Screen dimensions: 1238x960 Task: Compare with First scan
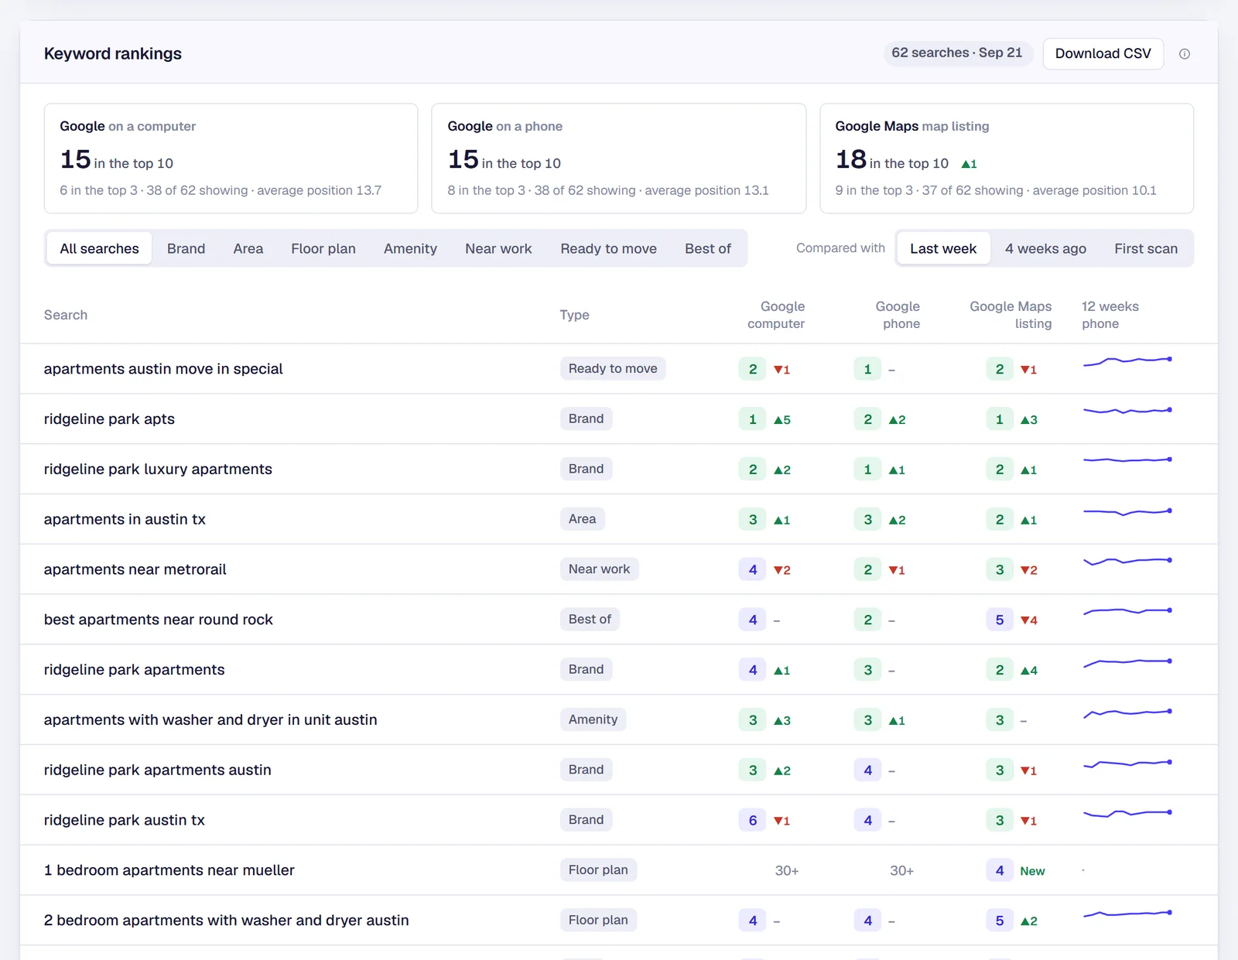click(1146, 248)
